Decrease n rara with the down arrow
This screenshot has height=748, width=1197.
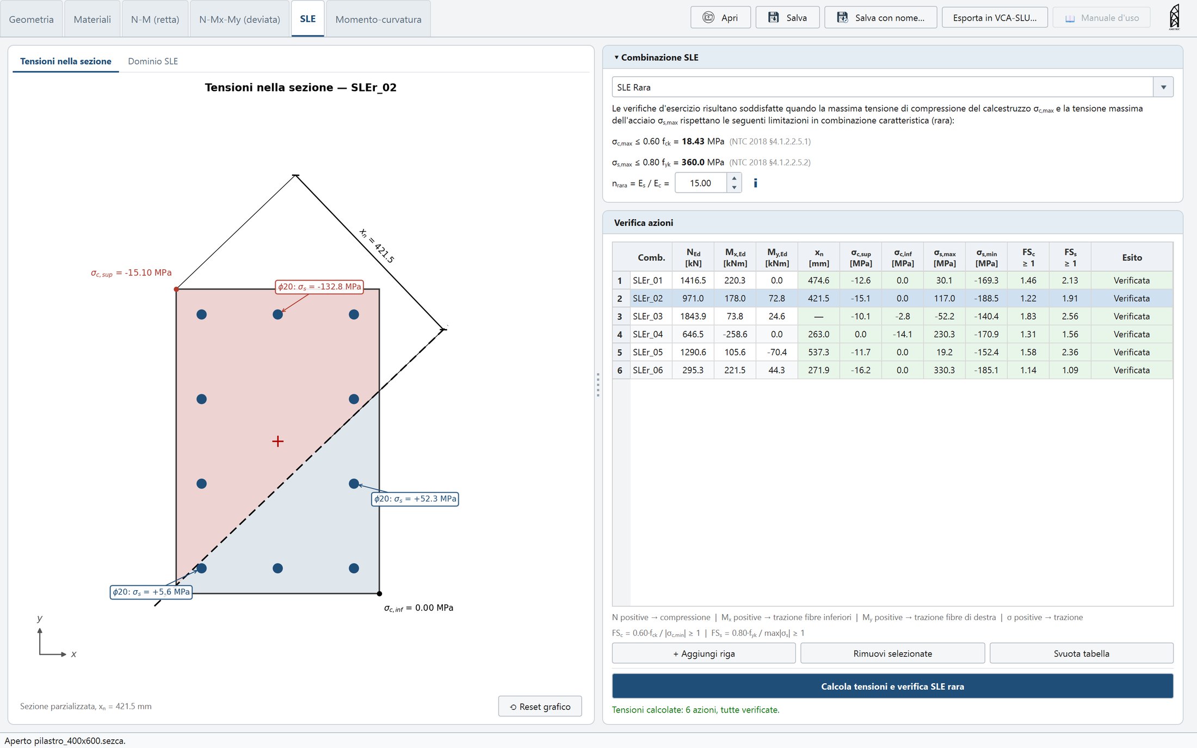click(734, 187)
